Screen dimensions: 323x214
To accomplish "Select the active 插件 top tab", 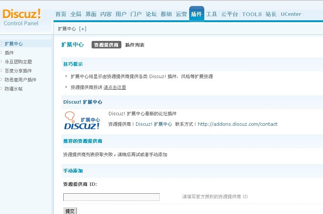I will [196, 14].
